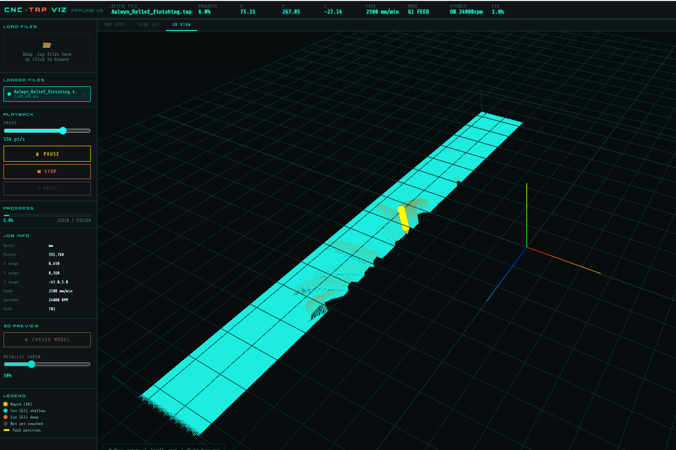This screenshot has width=676, height=450.
Task: Open the SIDE (Z) view tab
Action: pyautogui.click(x=148, y=24)
